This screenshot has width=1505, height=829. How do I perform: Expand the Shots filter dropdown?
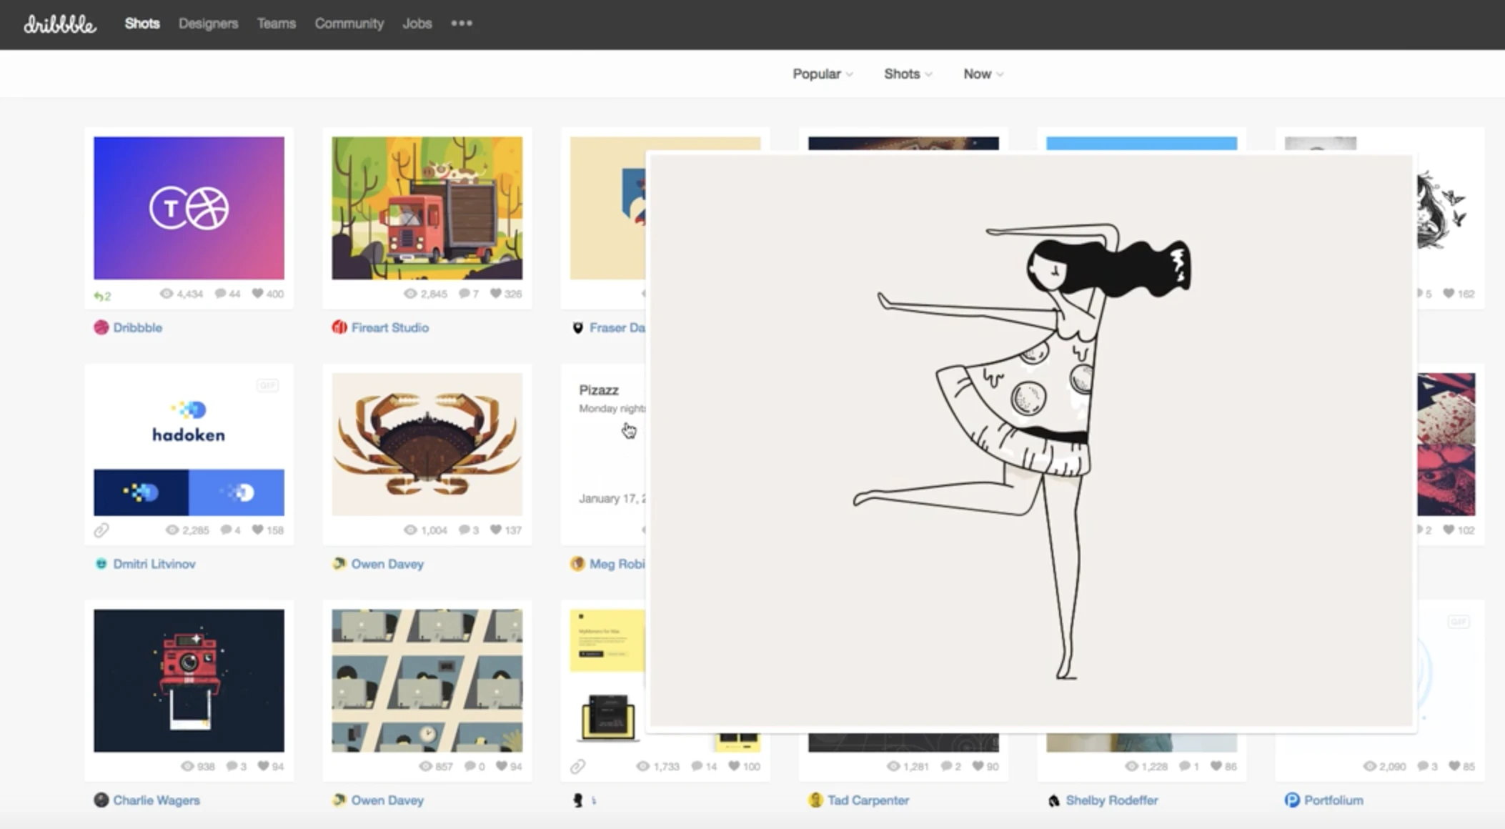pyautogui.click(x=908, y=74)
